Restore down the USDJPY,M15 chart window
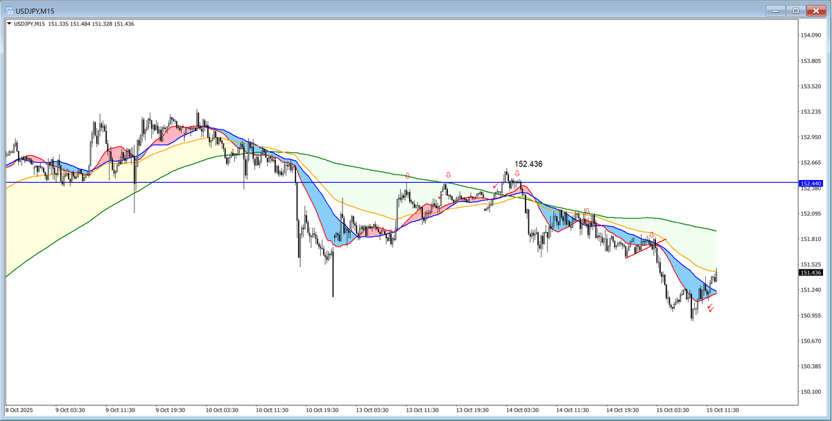The image size is (832, 421). tap(795, 10)
